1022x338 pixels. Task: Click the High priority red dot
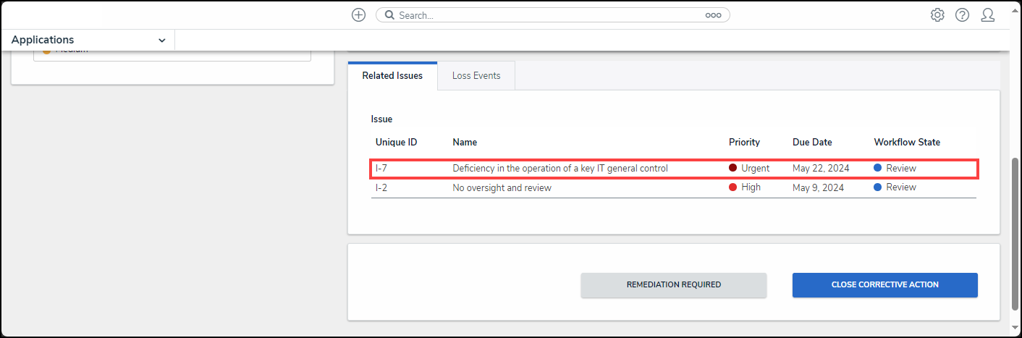point(733,187)
